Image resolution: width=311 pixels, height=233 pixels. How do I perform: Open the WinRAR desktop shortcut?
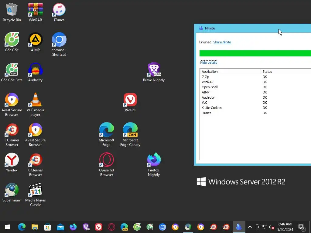[x=35, y=12]
